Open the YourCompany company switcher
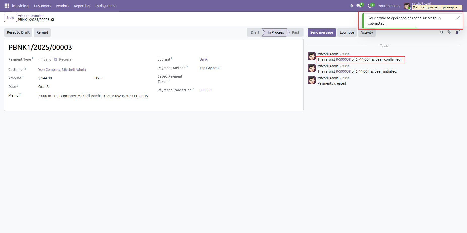 click(x=389, y=6)
